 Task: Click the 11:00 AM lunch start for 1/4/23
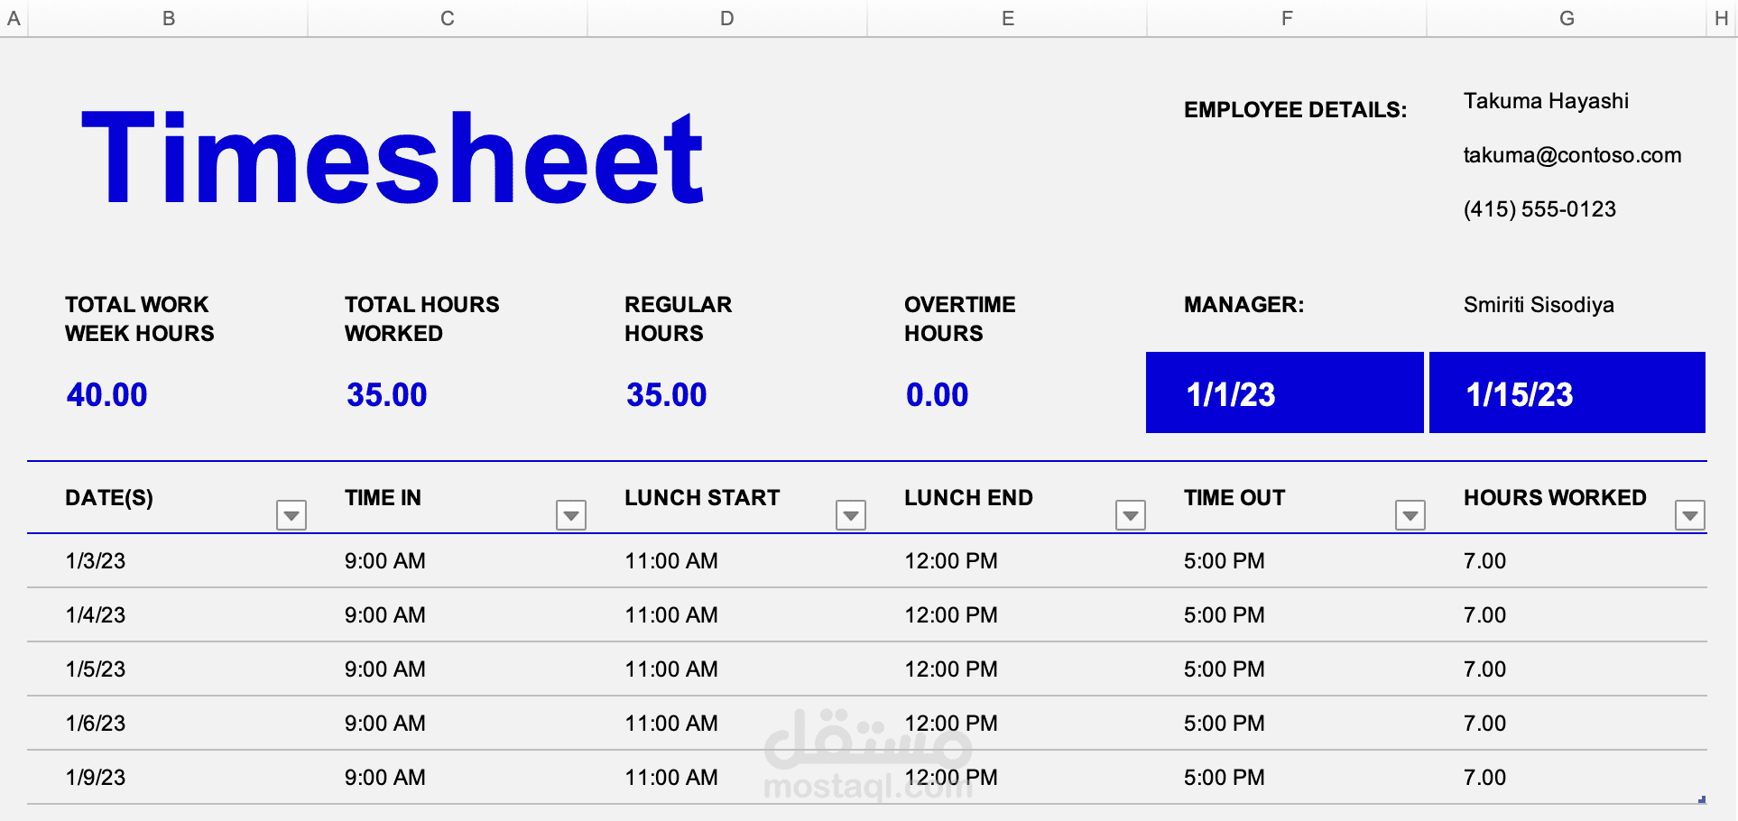(671, 615)
